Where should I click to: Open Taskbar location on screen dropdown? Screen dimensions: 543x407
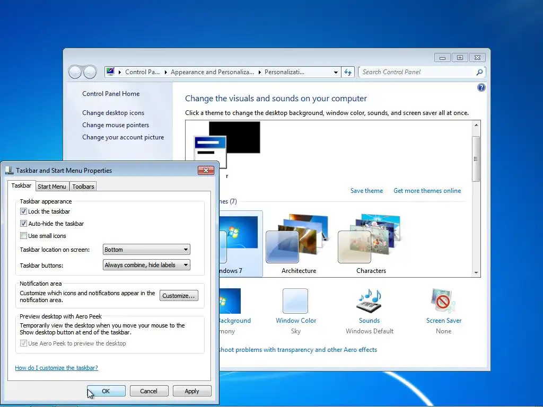(x=146, y=250)
